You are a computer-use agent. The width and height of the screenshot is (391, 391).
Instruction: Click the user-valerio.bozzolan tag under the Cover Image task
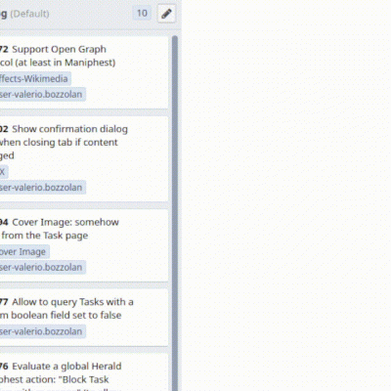(42, 267)
